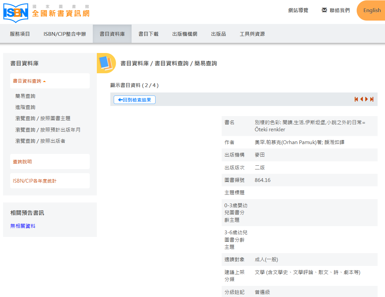Jump to last record arrow
Image resolution: width=385 pixels, height=297 pixels.
point(372,99)
